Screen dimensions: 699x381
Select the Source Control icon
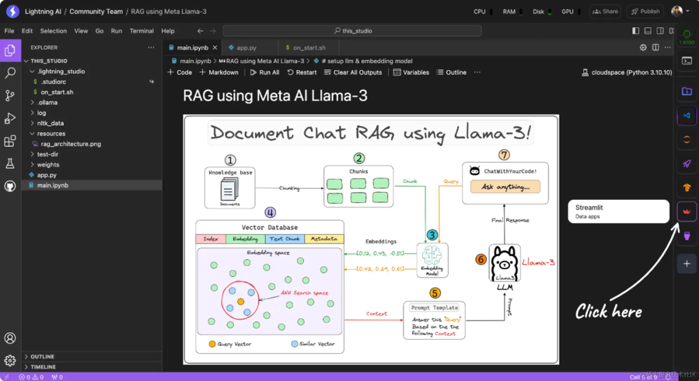10,96
